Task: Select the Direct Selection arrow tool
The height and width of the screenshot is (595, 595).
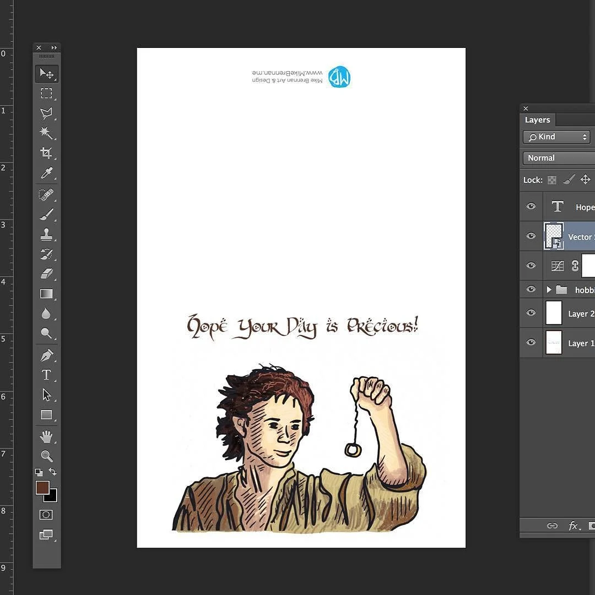Action: pyautogui.click(x=47, y=394)
